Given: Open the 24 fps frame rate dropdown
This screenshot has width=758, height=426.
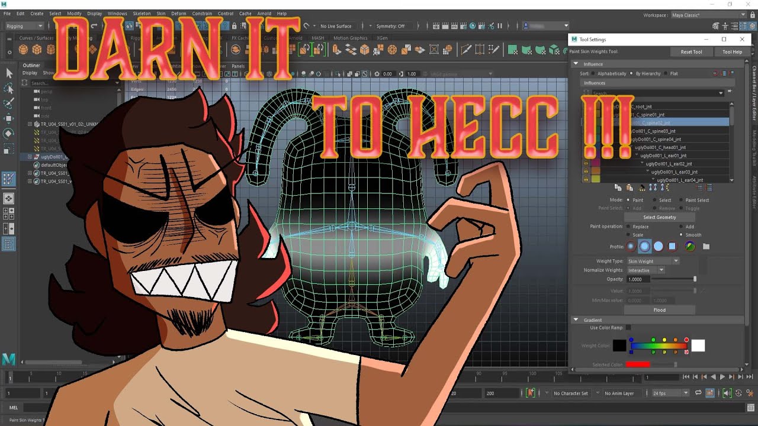Looking at the screenshot, I should tap(670, 393).
